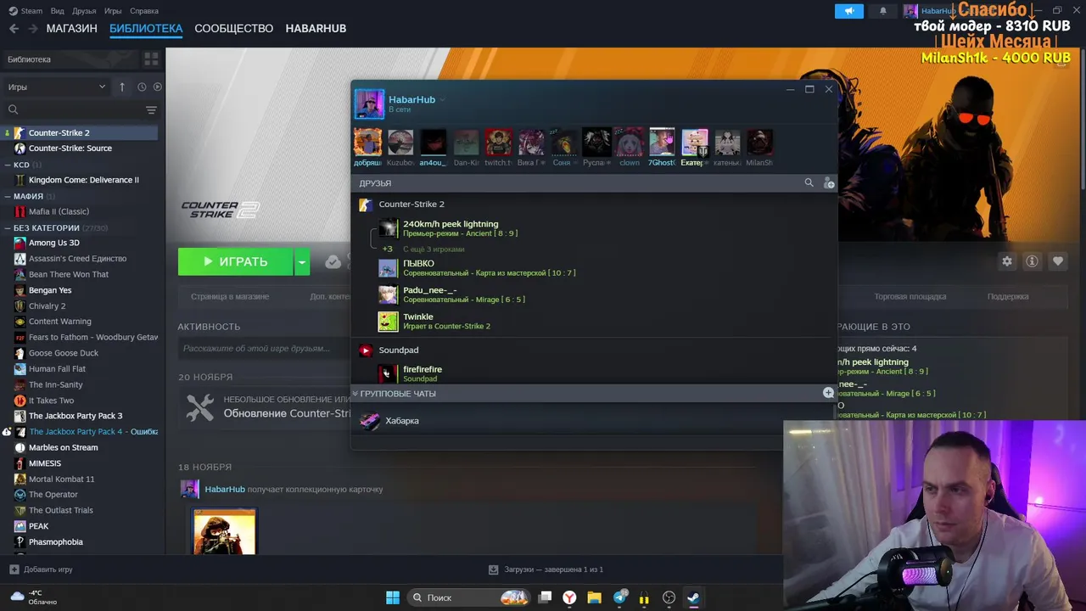Open Страница в магазине link

coord(230,296)
